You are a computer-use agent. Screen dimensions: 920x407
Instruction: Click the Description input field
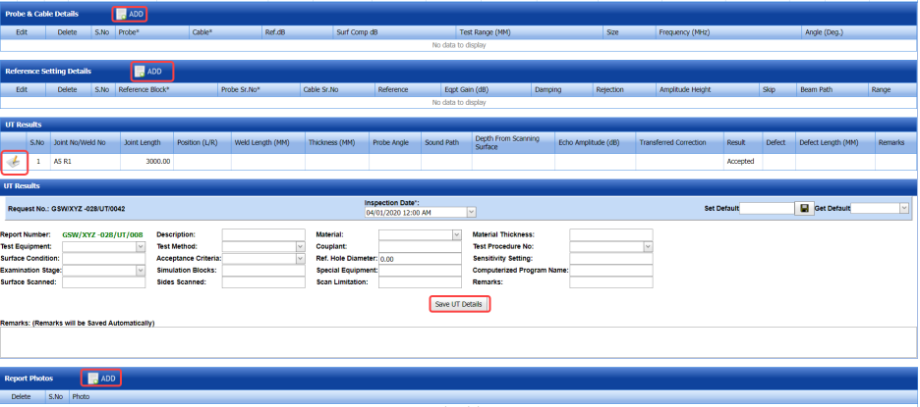point(263,235)
